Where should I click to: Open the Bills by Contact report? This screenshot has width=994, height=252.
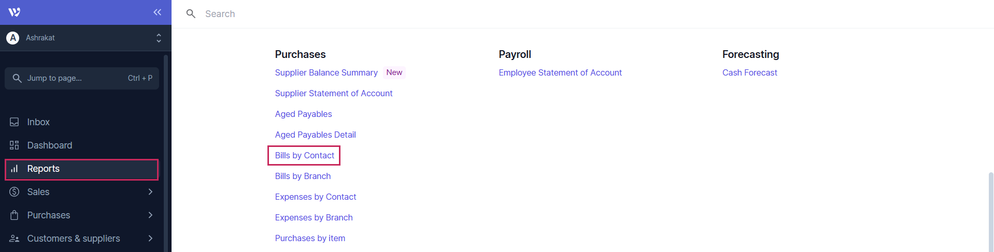click(x=304, y=156)
